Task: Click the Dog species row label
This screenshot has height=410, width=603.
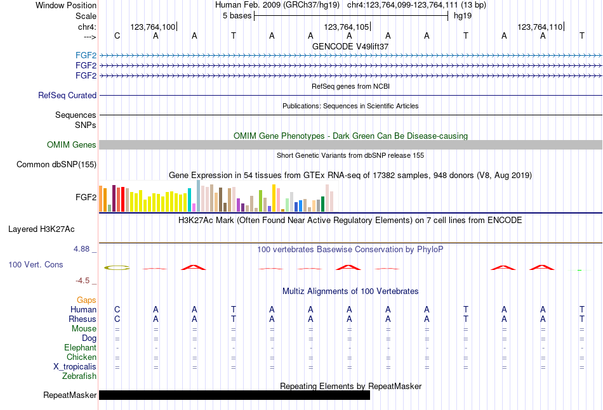Action: [x=89, y=338]
